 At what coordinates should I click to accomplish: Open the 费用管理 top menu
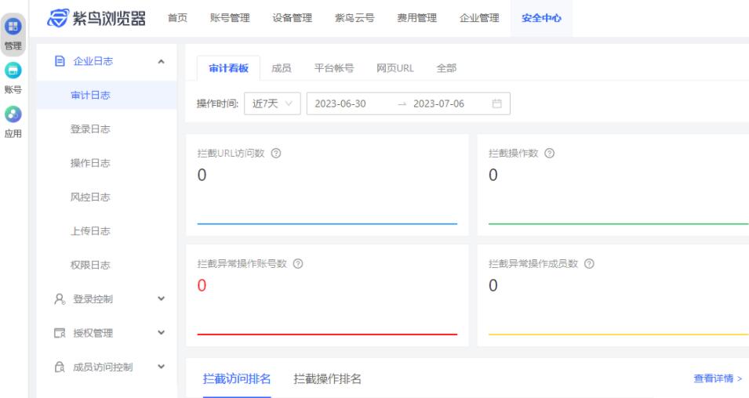[417, 18]
